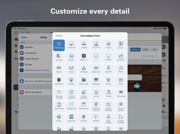Switch type to Light
The height and width of the screenshot is (134, 180).
click(146, 49)
